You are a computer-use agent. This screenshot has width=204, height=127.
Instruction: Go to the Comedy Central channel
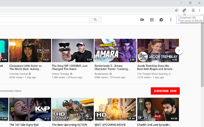pos(20,74)
